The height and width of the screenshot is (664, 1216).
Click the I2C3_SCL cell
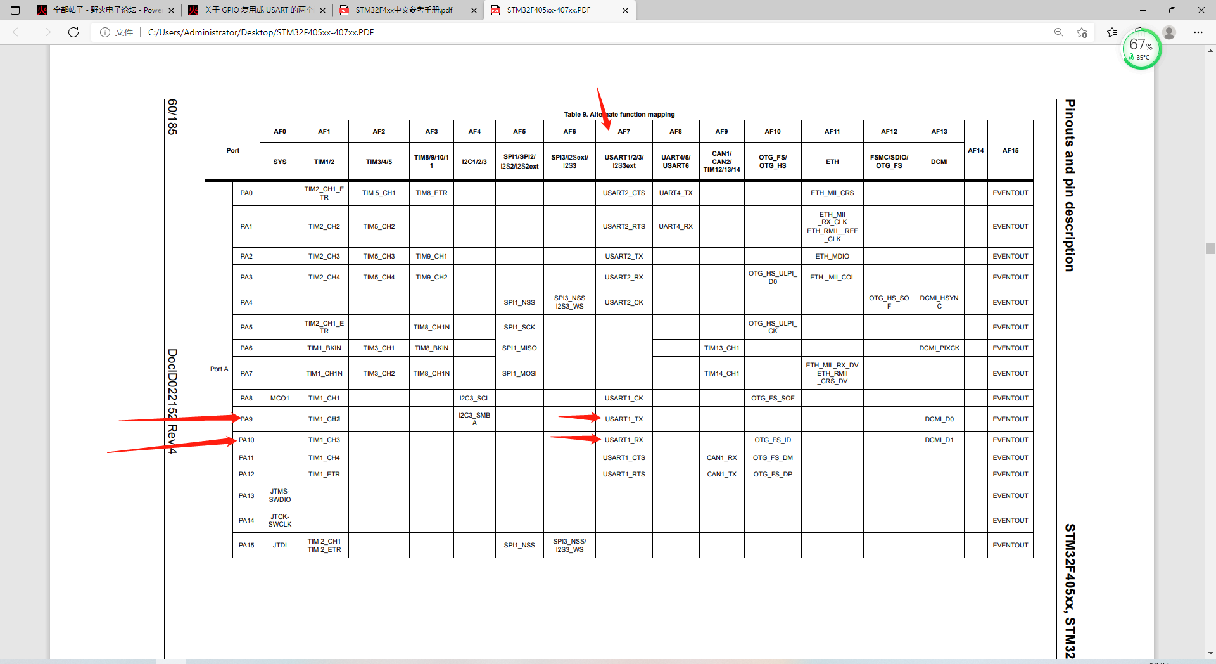[474, 398]
